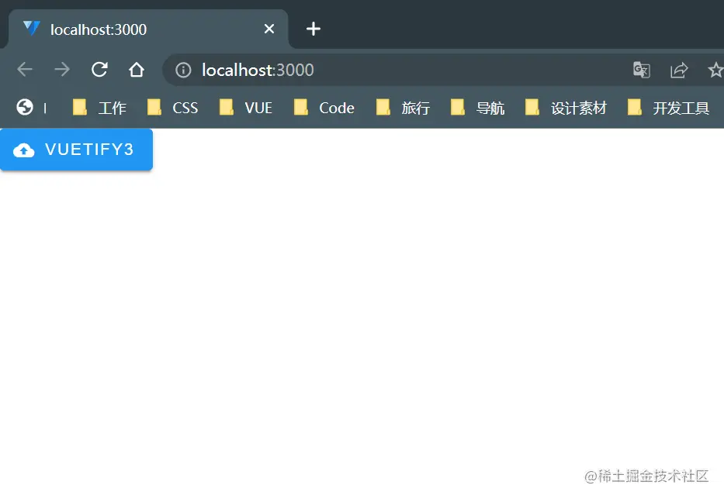Click the Google Translate icon in address bar

point(641,70)
